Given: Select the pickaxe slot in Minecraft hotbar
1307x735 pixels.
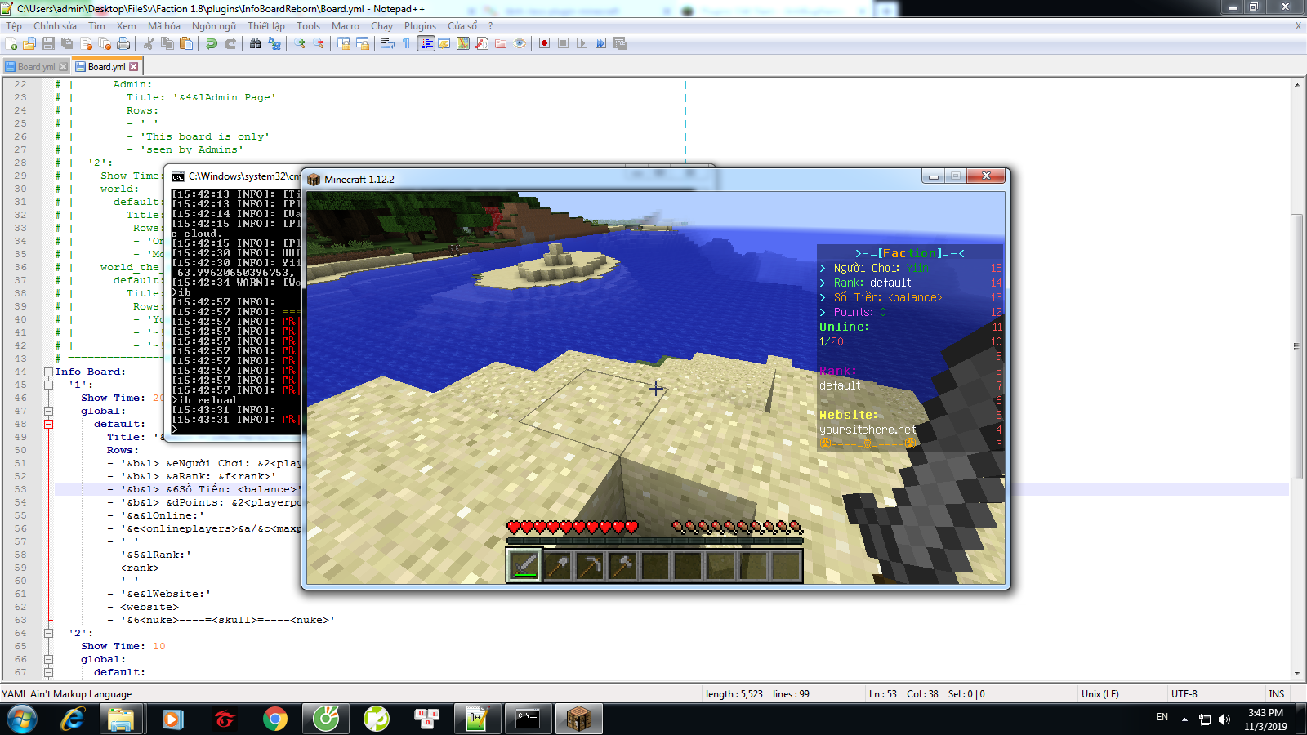Looking at the screenshot, I should tap(590, 565).
